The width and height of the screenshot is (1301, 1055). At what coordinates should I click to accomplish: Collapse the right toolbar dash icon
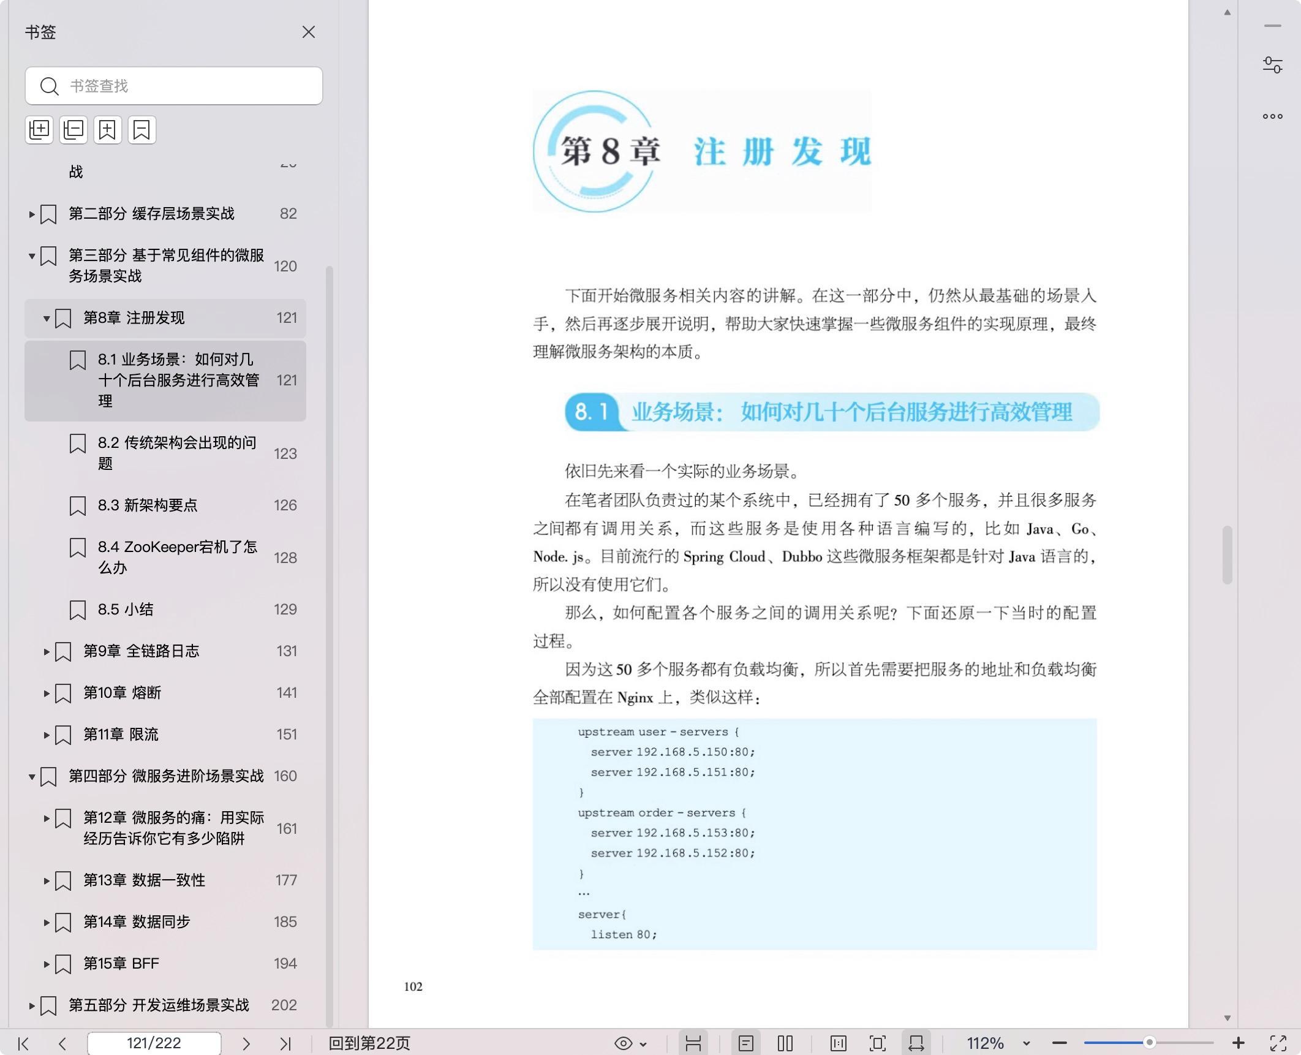click(x=1272, y=26)
